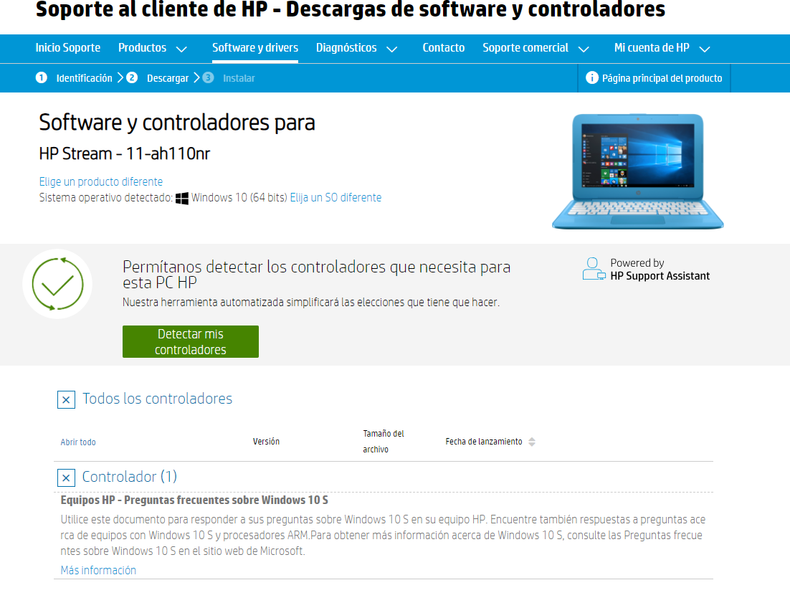The width and height of the screenshot is (790, 613).
Task: Open the Productos menu
Action: click(x=142, y=48)
